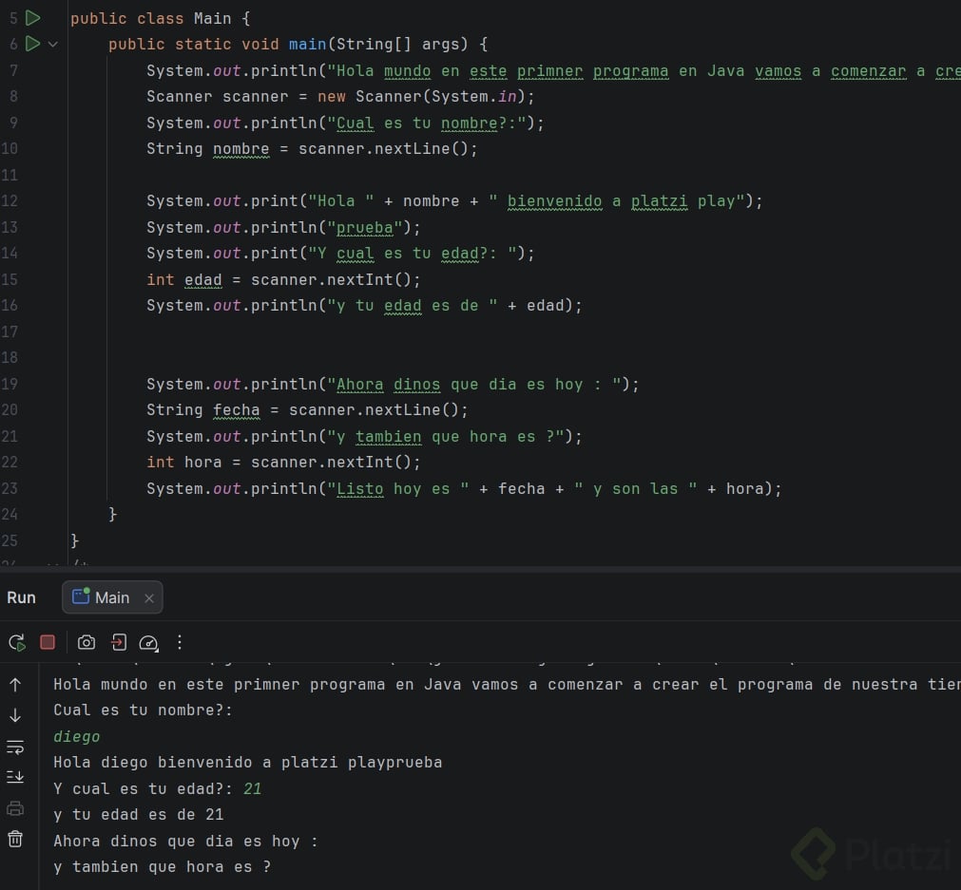Move up the stack trace
Screen dimensions: 961x890
(x=15, y=685)
